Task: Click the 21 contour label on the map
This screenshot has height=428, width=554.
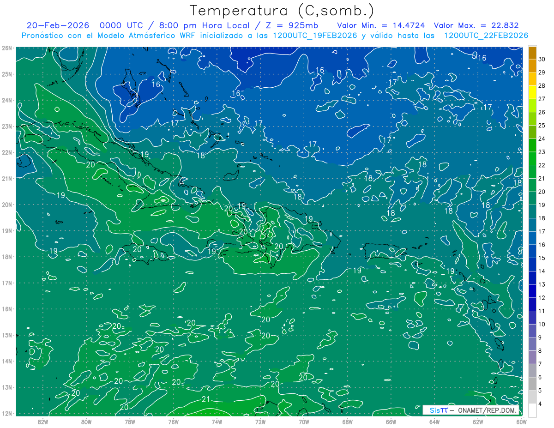Action: coord(206,399)
